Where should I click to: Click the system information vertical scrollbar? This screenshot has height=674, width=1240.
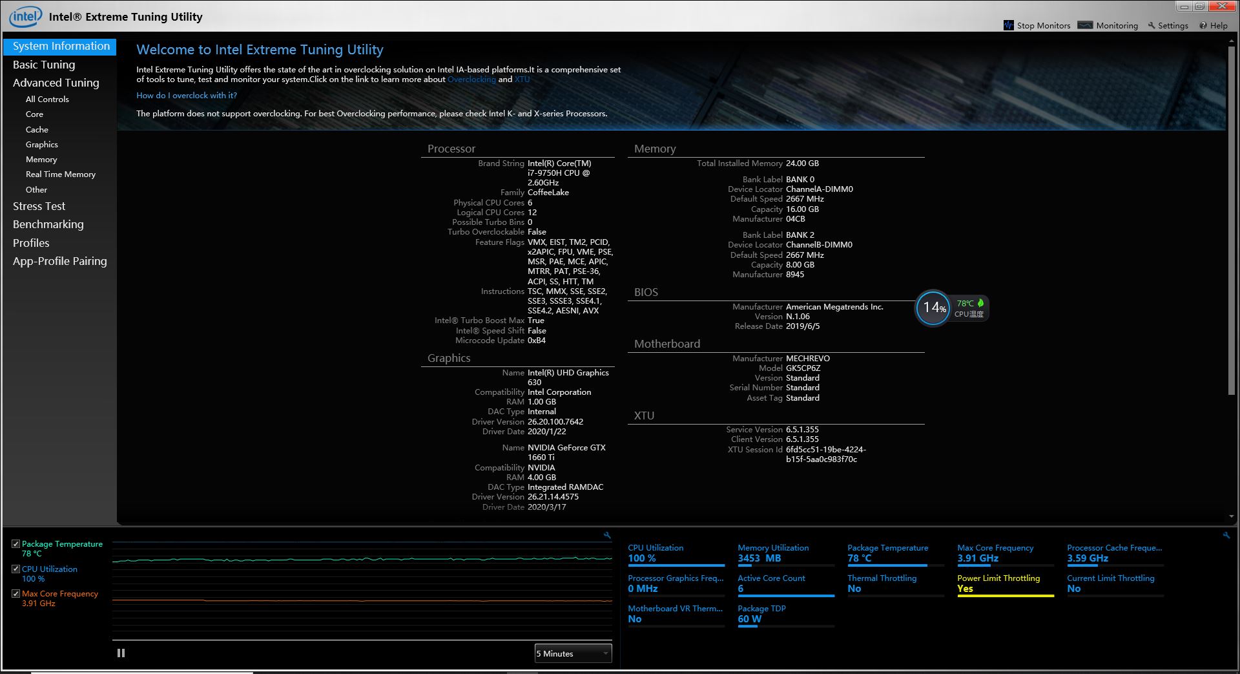(1231, 220)
